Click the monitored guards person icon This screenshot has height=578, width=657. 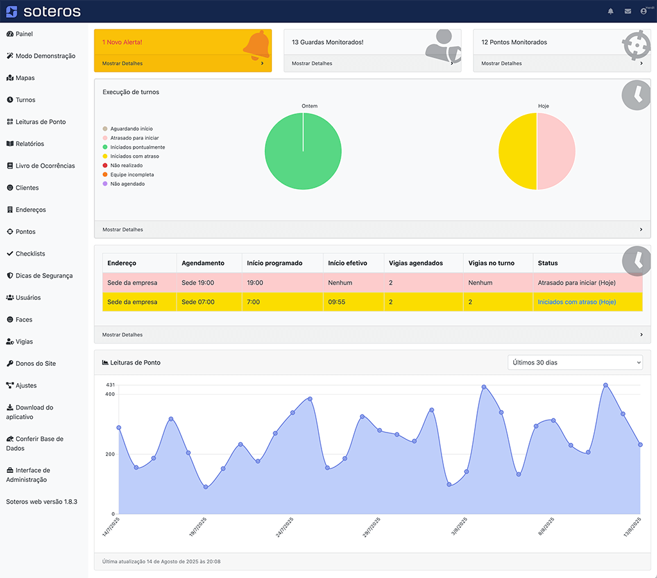coord(442,45)
